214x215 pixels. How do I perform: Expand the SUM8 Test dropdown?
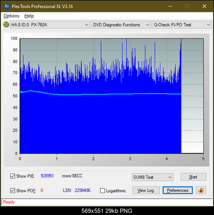[153, 177]
